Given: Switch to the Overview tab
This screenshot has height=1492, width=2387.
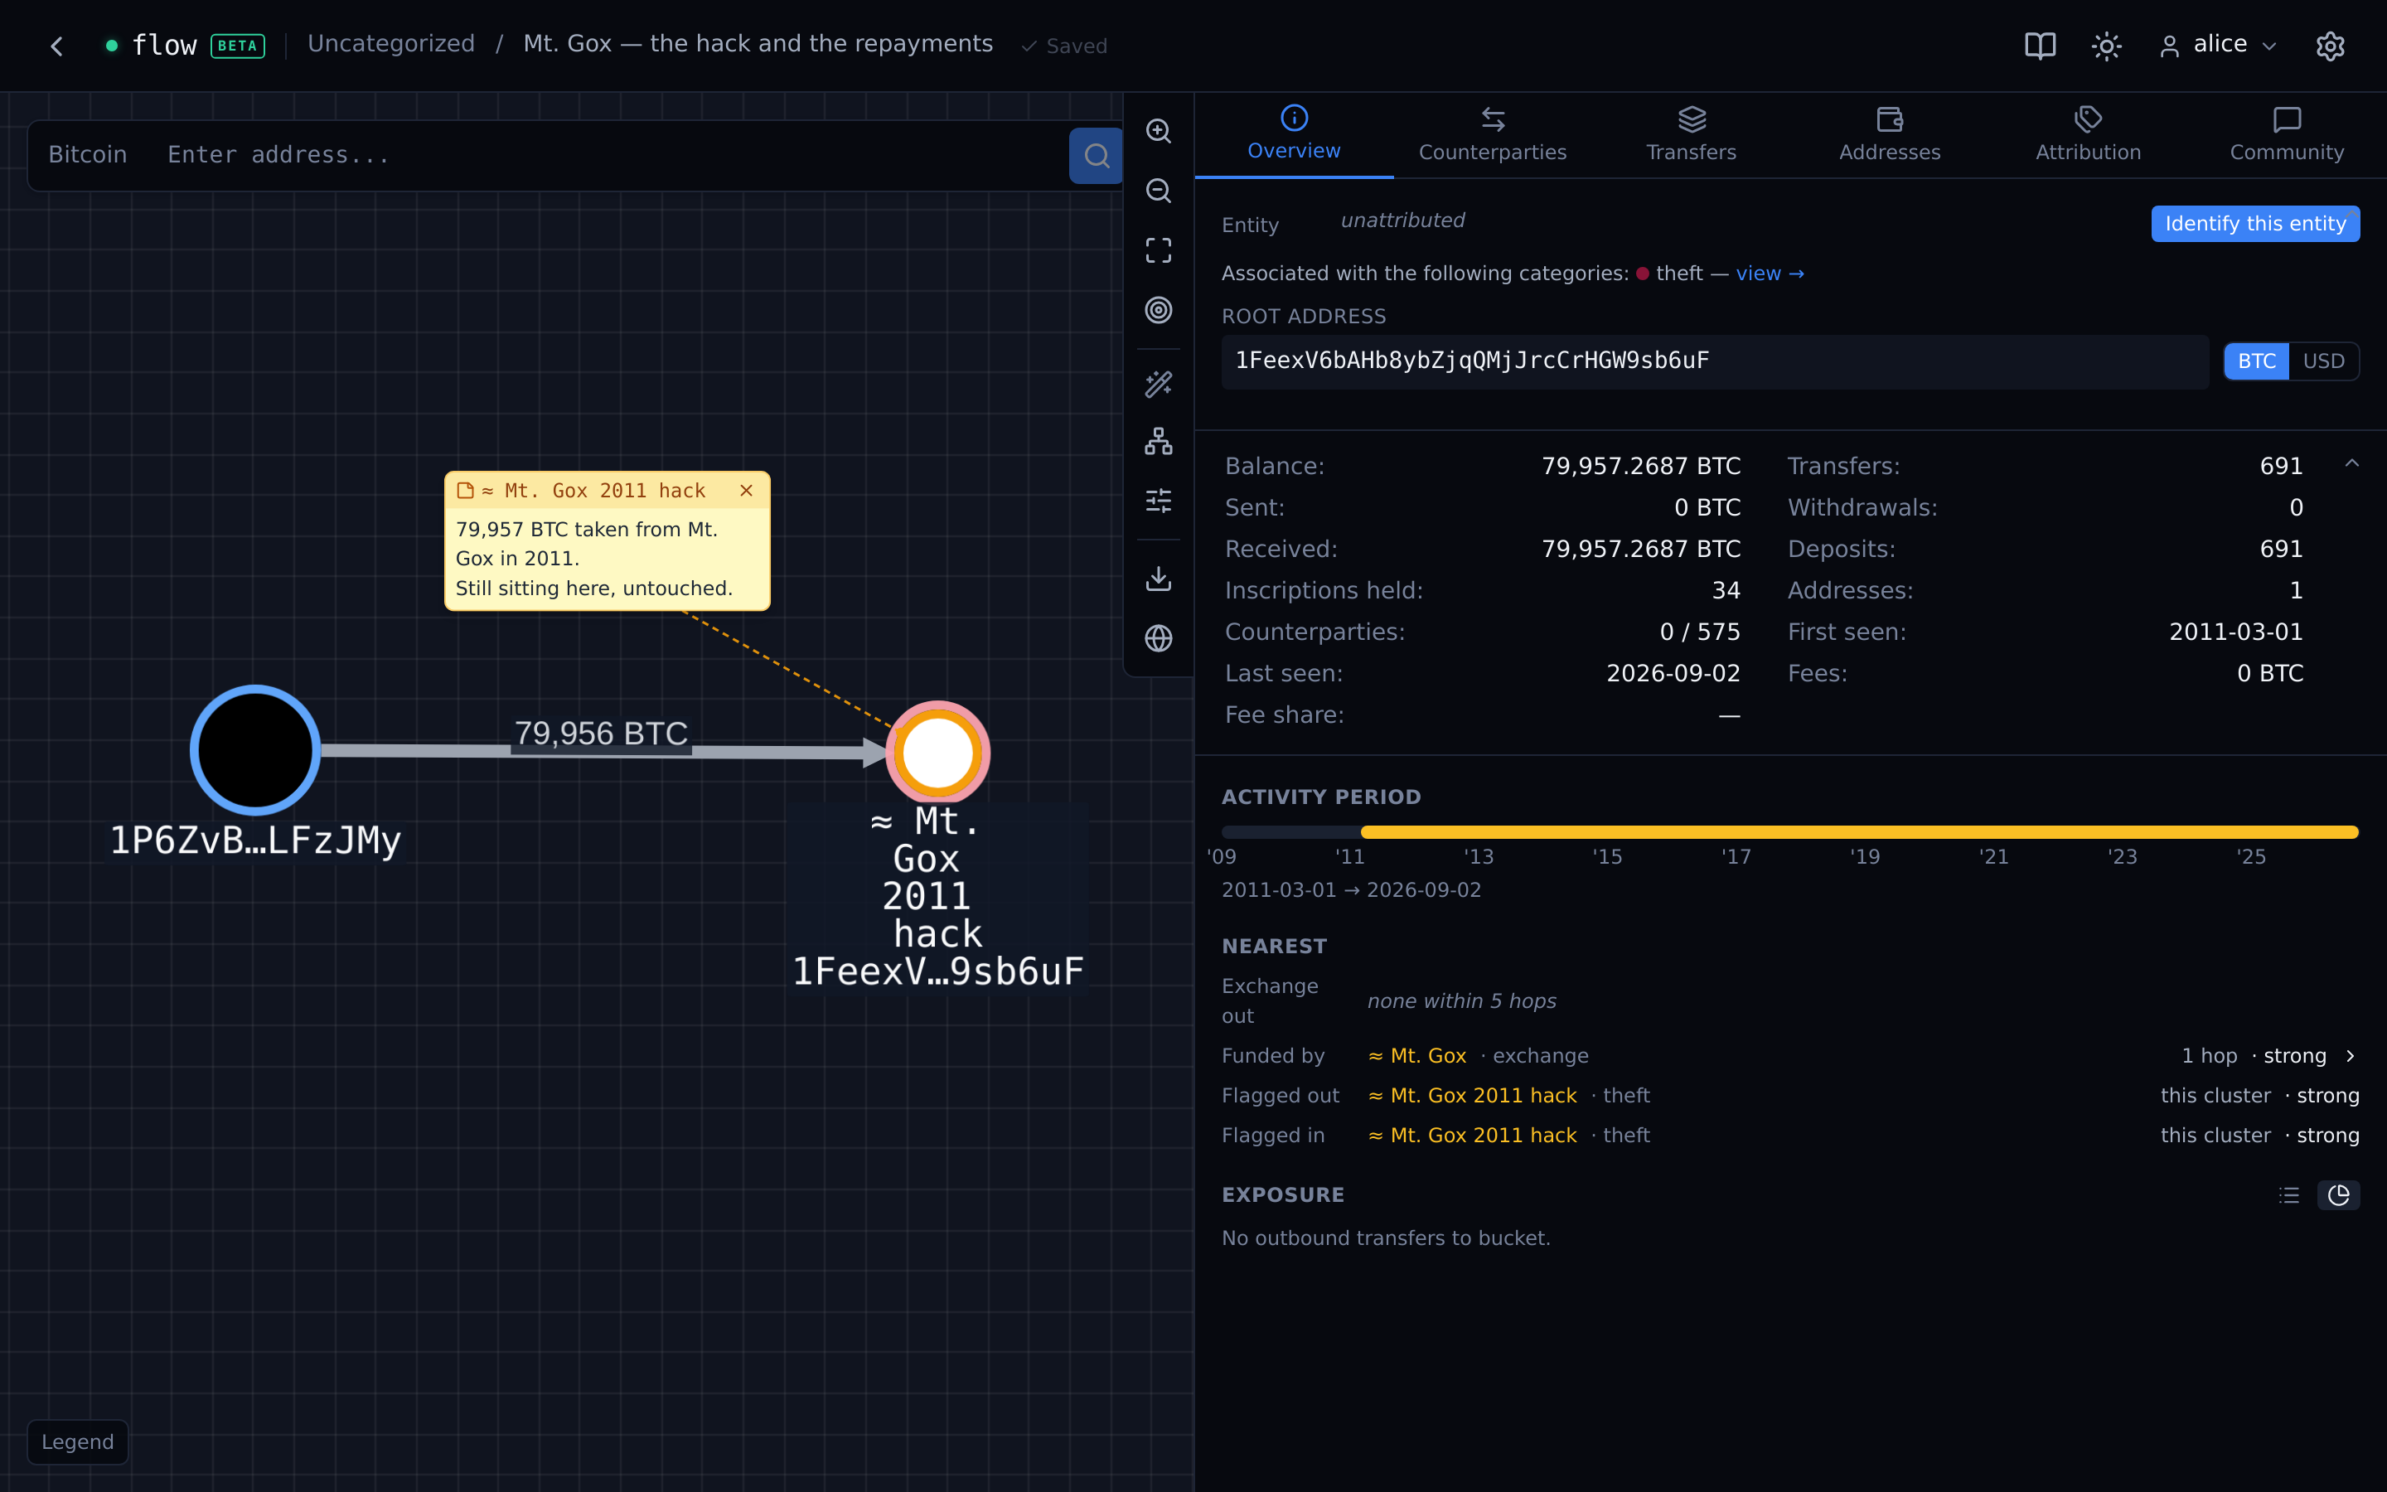Looking at the screenshot, I should click(1293, 134).
